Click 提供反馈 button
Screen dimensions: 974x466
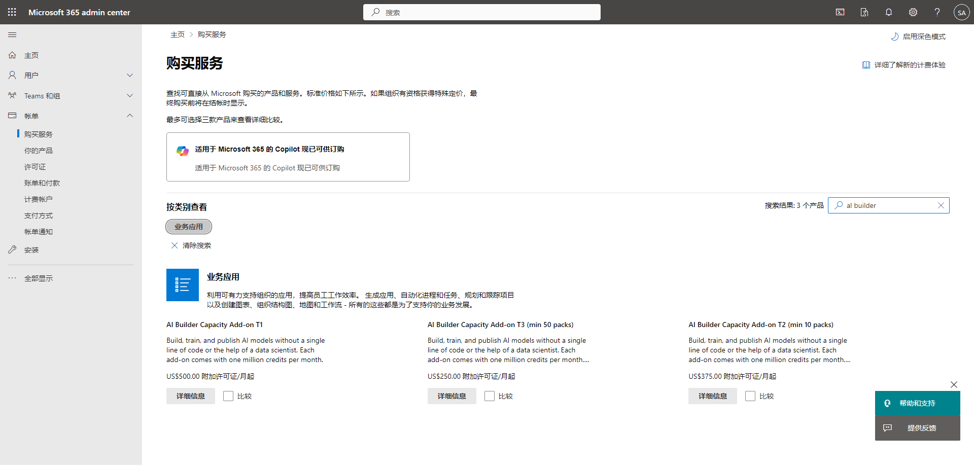(x=917, y=428)
